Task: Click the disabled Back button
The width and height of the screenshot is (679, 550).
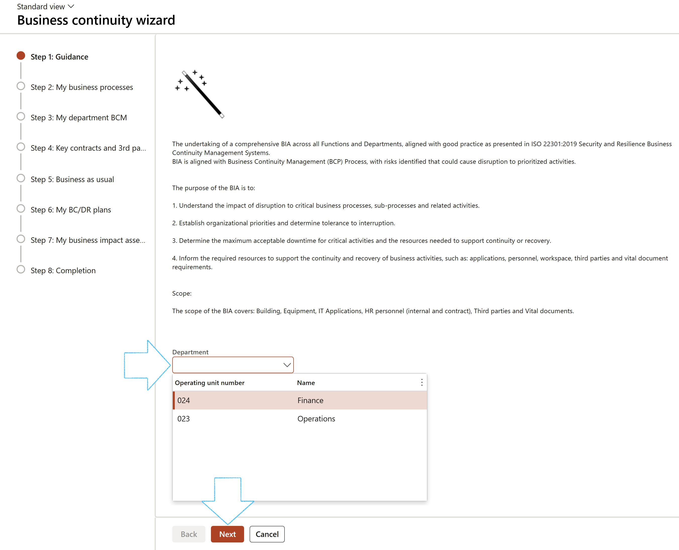Action: pyautogui.click(x=189, y=534)
